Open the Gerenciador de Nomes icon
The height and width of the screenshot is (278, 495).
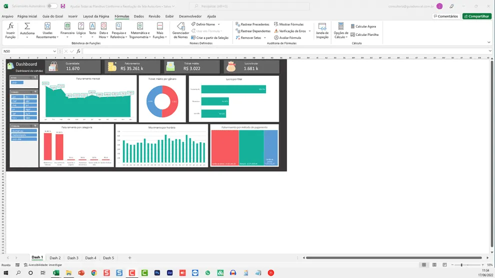point(180,30)
